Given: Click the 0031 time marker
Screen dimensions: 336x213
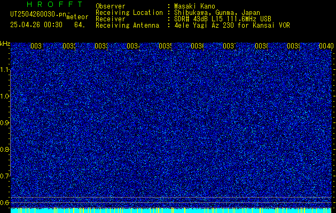Looking at the screenshot, I should pos(37,46).
